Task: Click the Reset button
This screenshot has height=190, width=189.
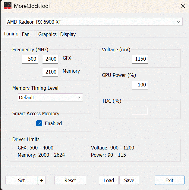Action: [x=70, y=180]
